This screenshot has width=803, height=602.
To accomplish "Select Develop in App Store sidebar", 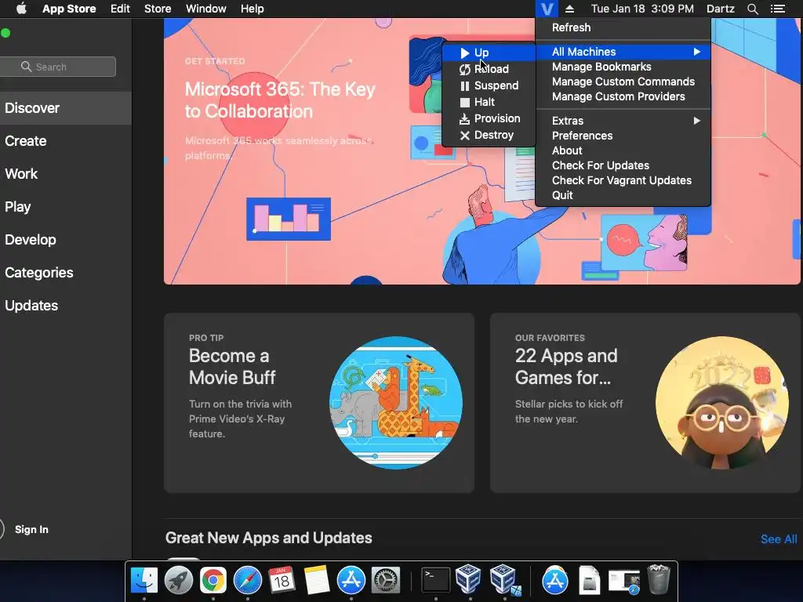I will point(66,240).
